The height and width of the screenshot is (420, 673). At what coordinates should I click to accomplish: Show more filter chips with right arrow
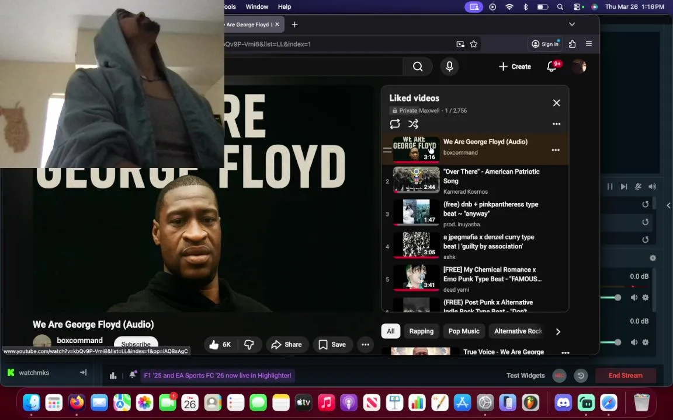point(558,331)
